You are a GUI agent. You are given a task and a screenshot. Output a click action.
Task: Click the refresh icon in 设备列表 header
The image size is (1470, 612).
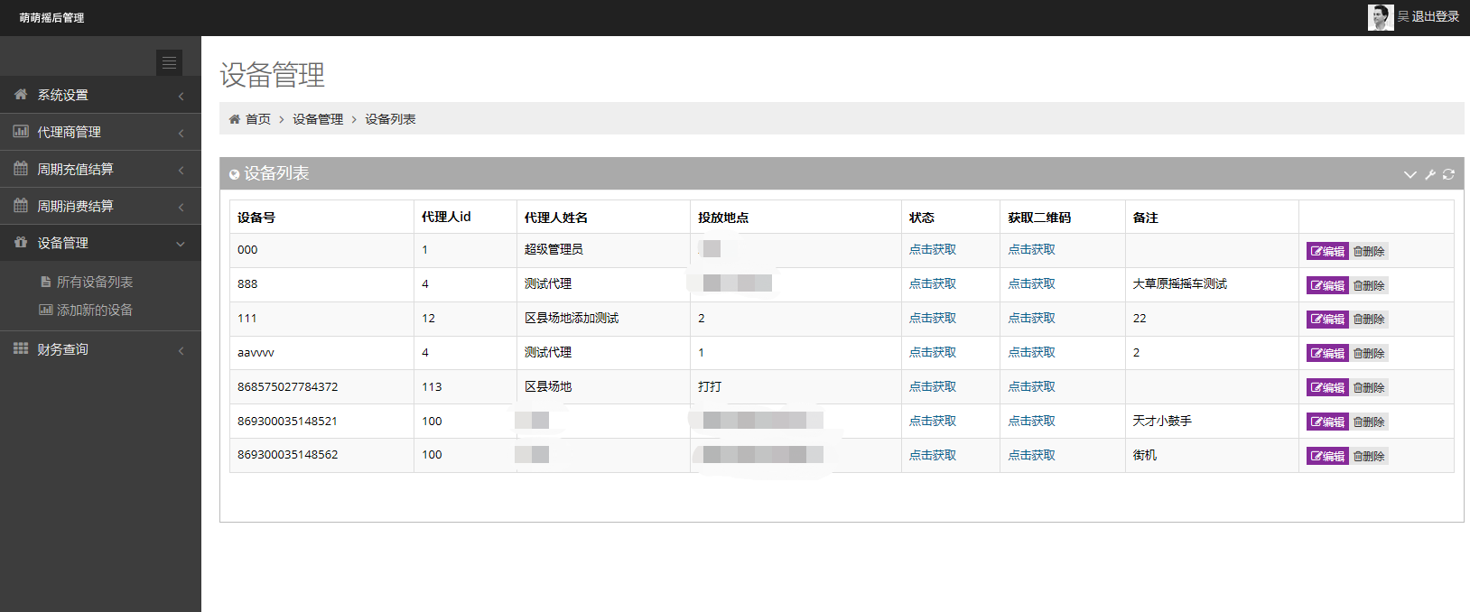(1448, 174)
